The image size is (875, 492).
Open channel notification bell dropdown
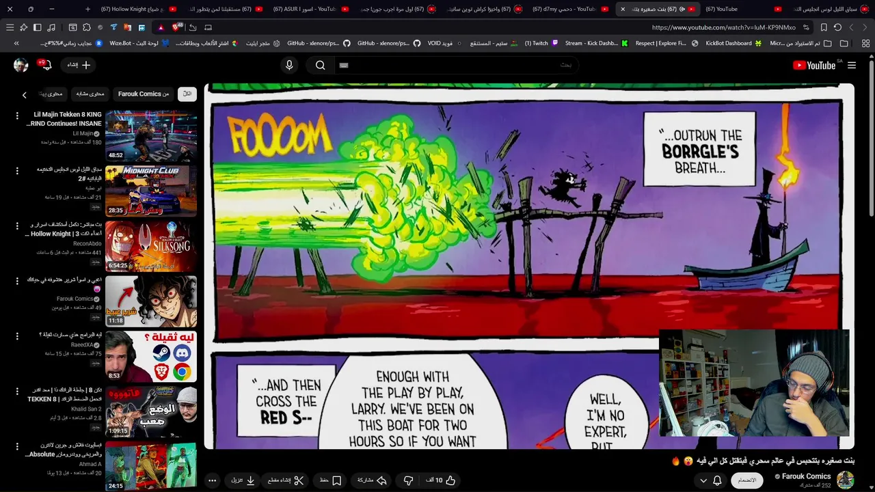pos(710,480)
